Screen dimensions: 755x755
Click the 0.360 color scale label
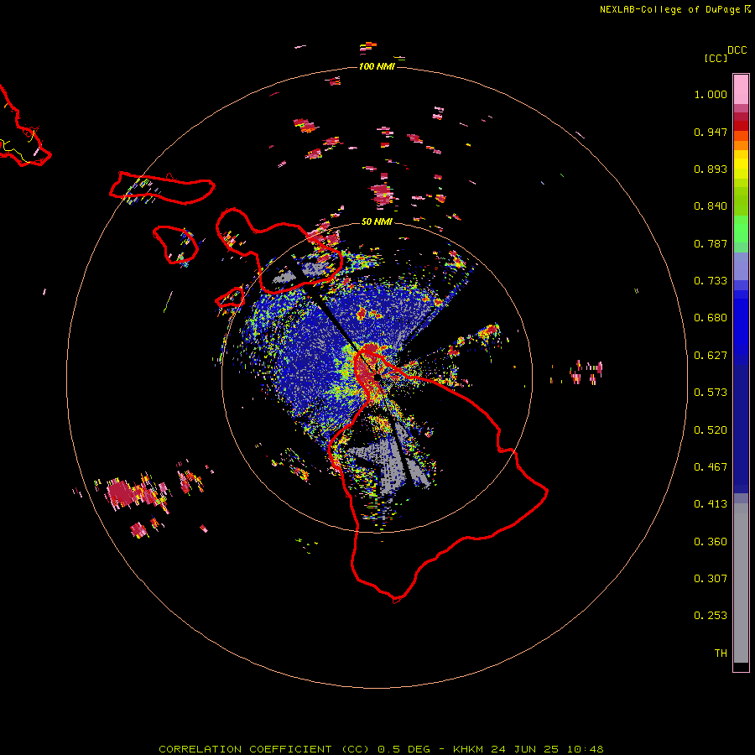click(x=711, y=542)
